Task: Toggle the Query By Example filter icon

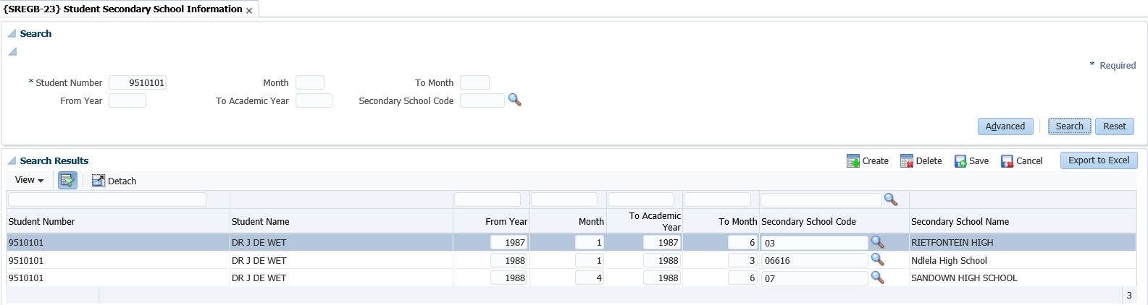Action: coord(67,180)
